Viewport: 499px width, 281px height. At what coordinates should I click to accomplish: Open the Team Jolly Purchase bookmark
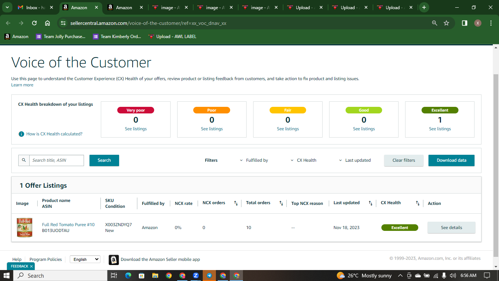(x=61, y=37)
